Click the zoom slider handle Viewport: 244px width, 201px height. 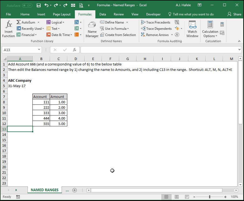(210, 197)
